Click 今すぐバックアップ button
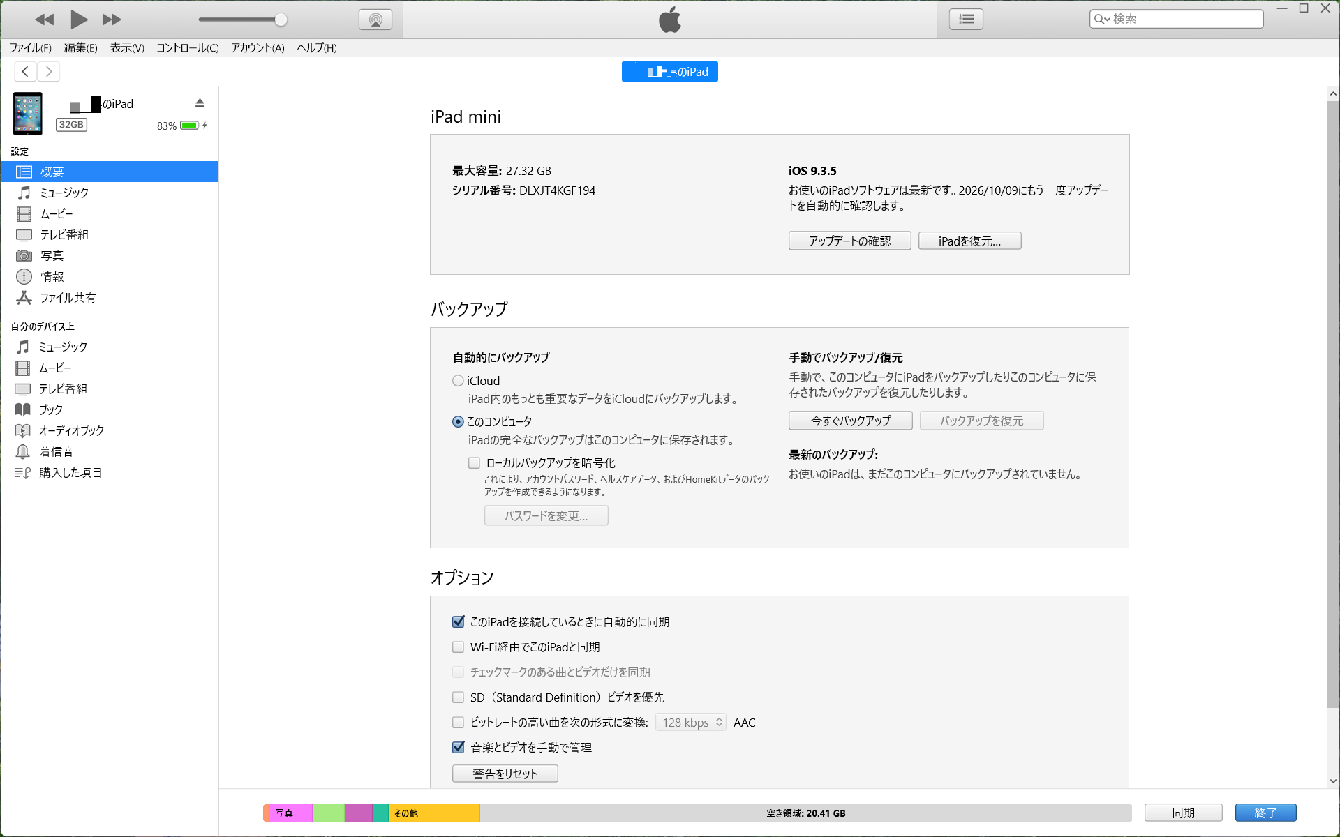 click(850, 421)
